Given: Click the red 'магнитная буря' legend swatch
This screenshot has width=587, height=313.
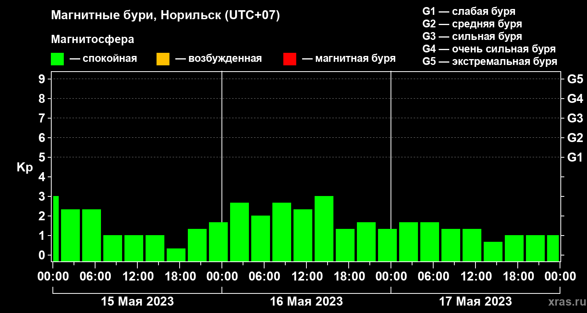Looking at the screenshot, I should [290, 59].
